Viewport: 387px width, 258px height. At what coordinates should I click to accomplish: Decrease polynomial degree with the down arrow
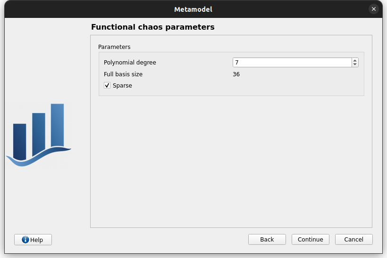[355, 64]
